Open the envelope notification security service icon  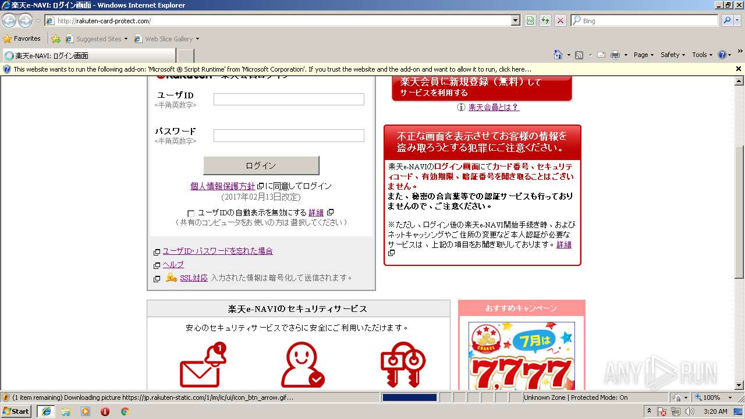[x=203, y=365]
